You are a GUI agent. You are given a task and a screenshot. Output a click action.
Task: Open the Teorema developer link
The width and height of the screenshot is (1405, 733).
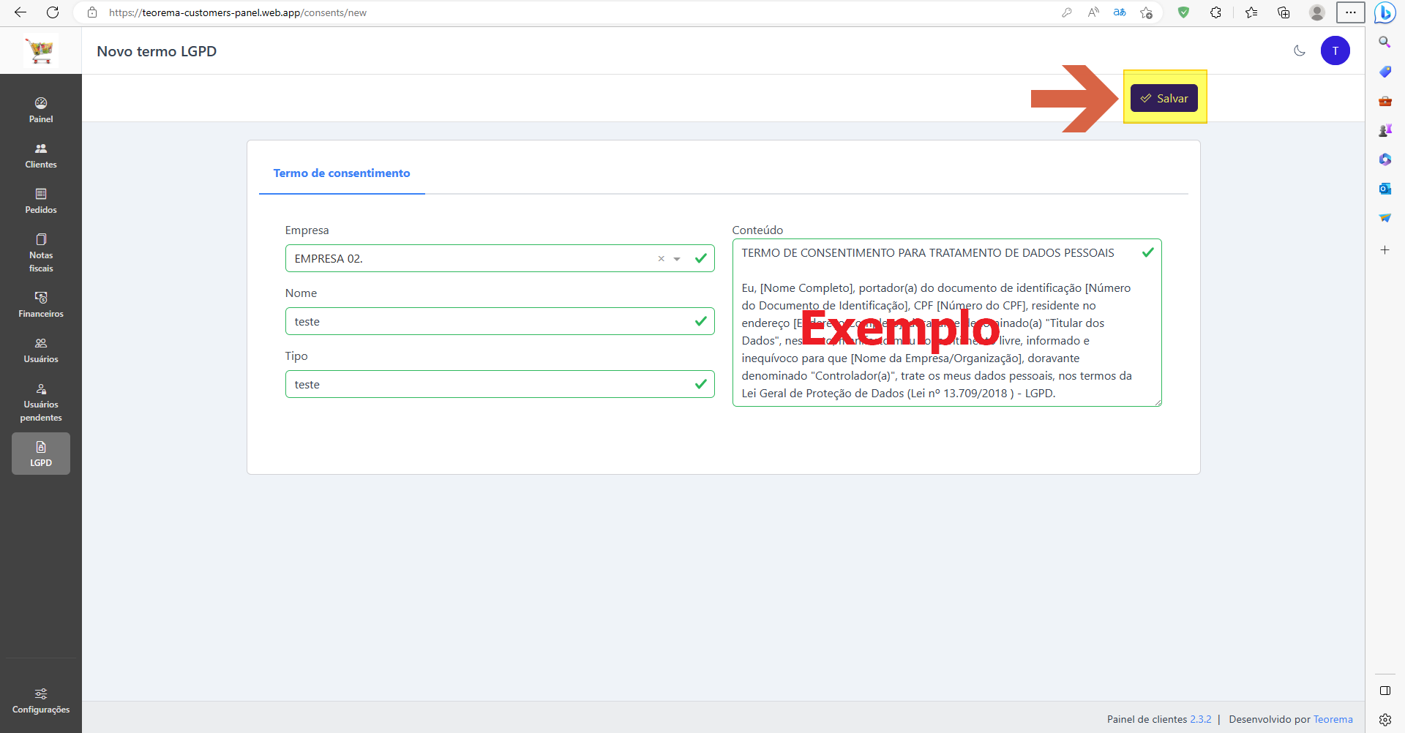(1333, 719)
